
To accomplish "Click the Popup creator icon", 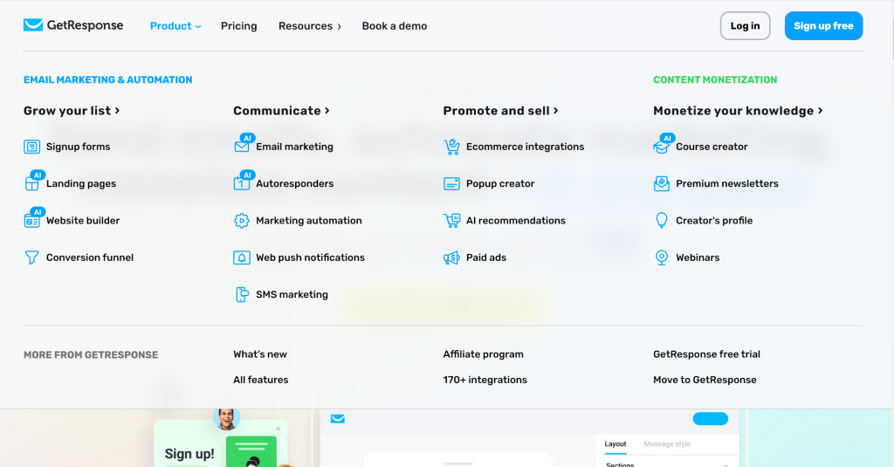I will (x=451, y=183).
